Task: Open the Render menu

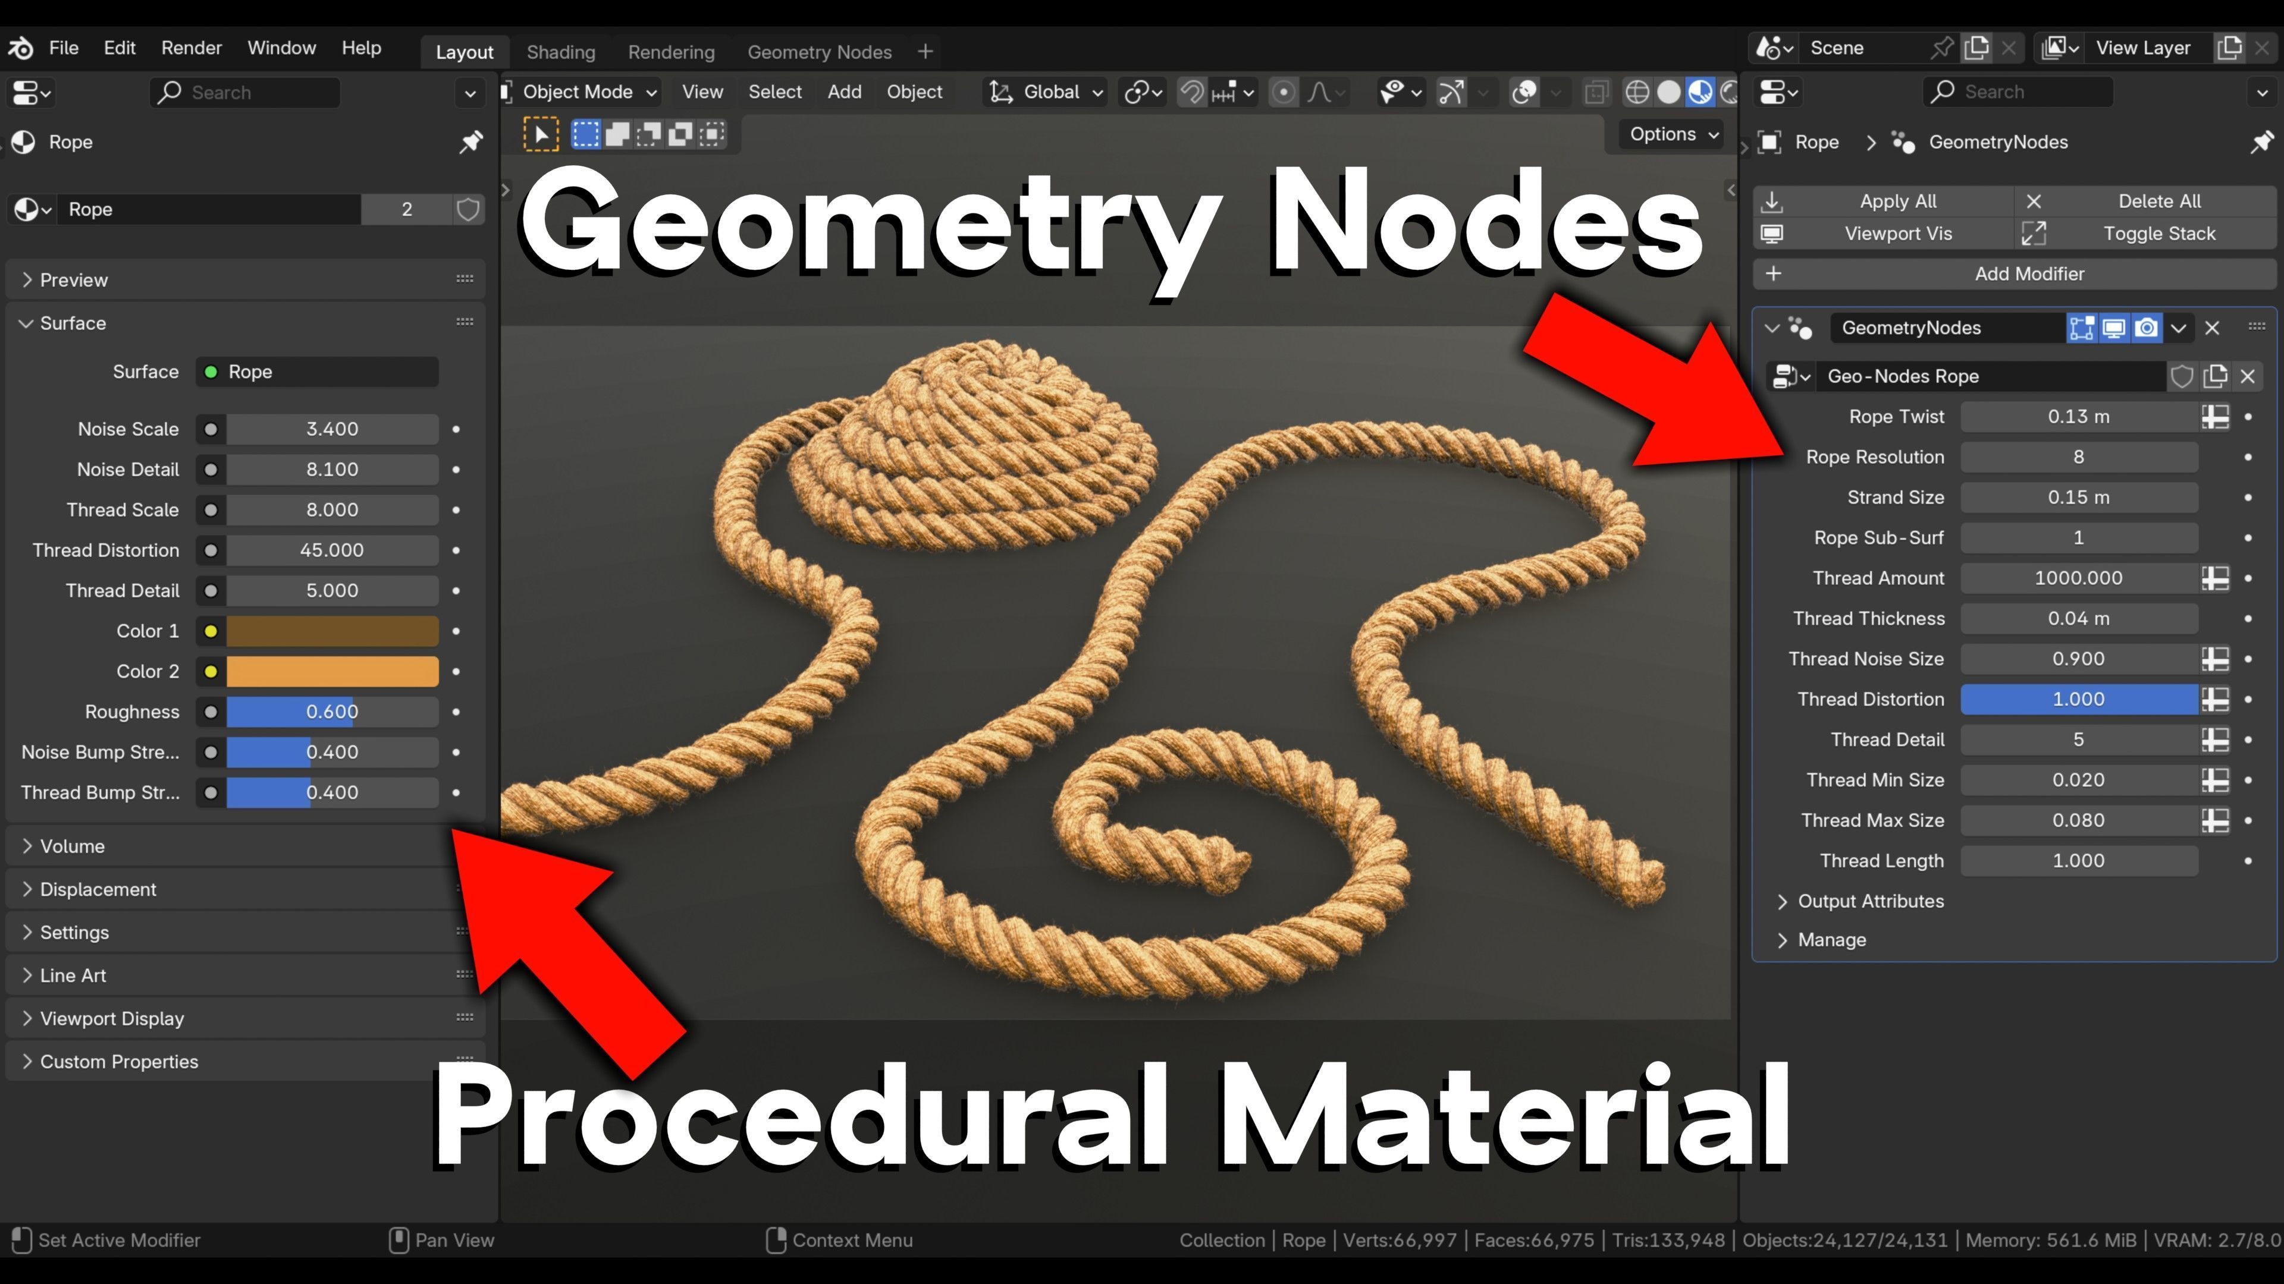Action: tap(192, 48)
